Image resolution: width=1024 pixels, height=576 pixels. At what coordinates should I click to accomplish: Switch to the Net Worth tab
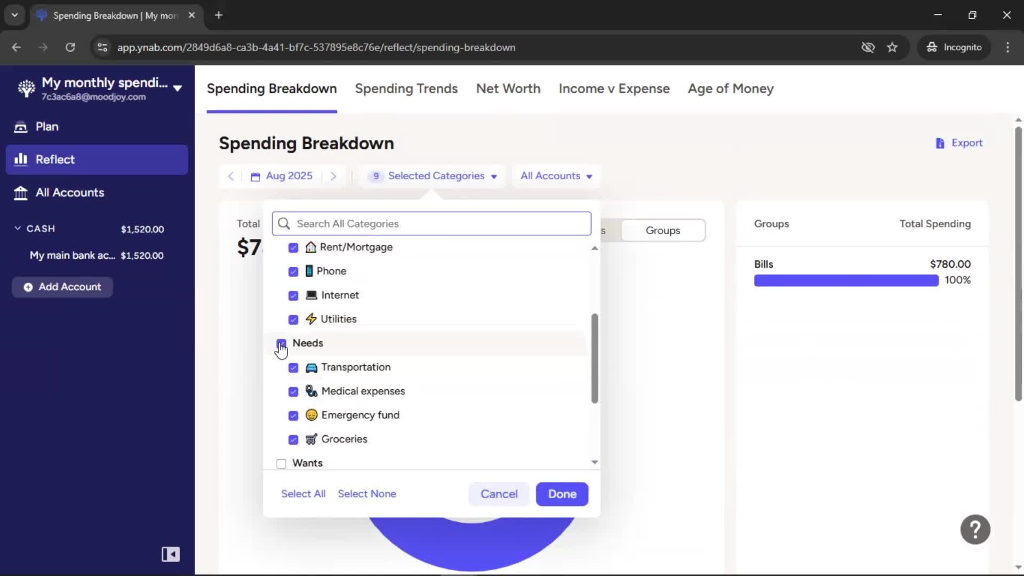click(508, 89)
